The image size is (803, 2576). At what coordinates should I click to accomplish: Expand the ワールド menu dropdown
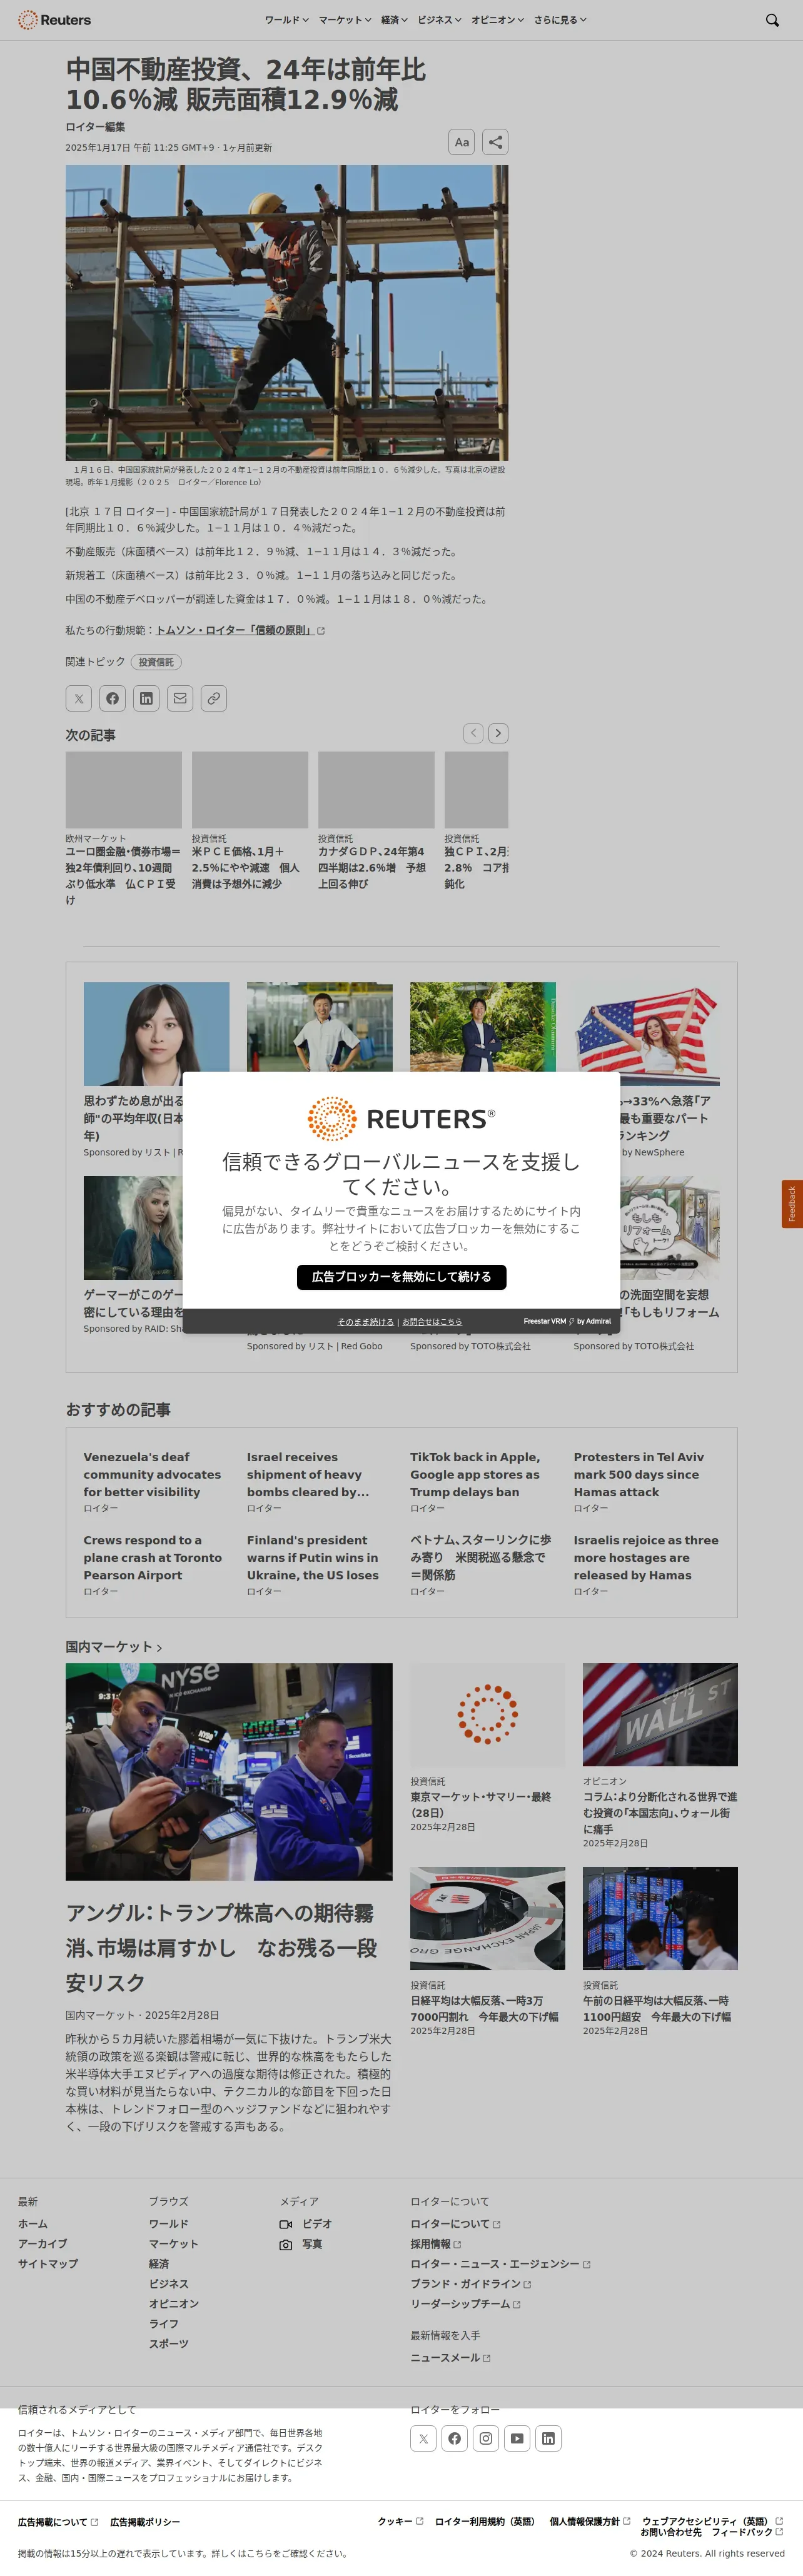pyautogui.click(x=286, y=20)
